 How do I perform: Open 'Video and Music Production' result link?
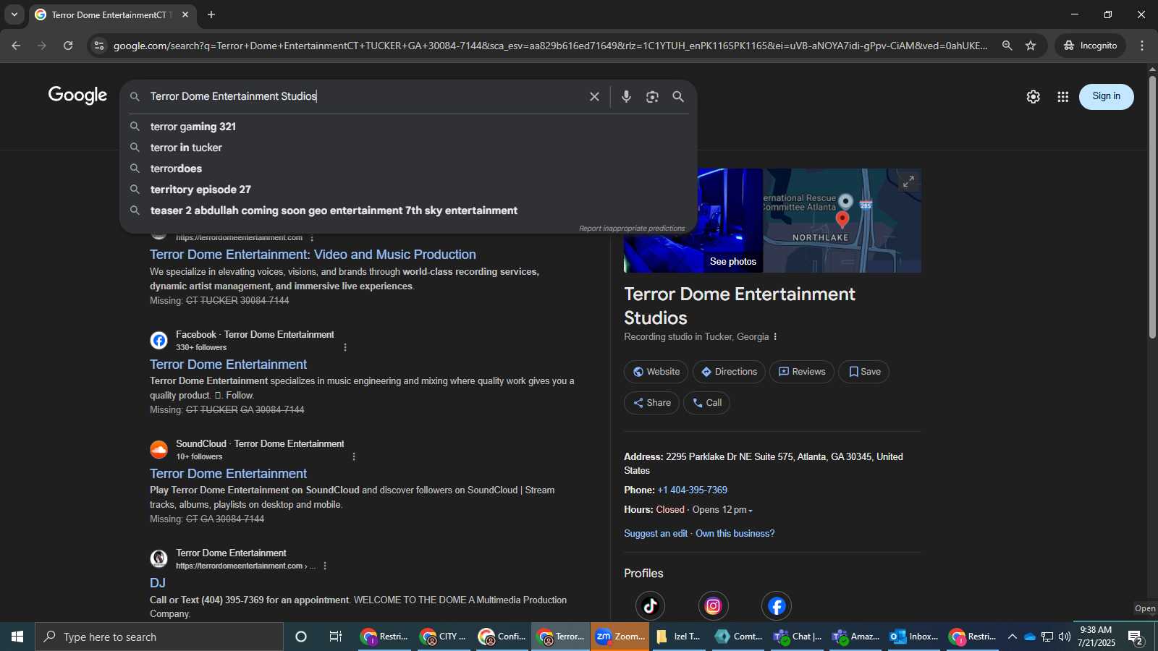(x=313, y=255)
